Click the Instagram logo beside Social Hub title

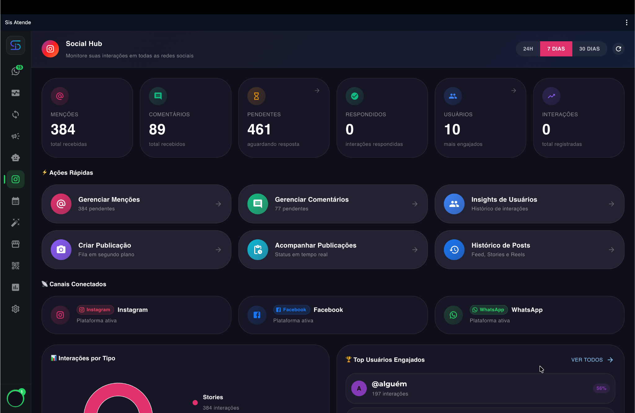50,49
